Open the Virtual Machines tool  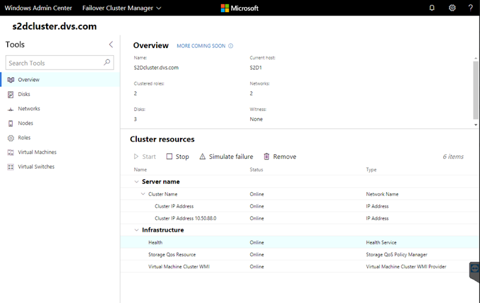tap(61, 152)
